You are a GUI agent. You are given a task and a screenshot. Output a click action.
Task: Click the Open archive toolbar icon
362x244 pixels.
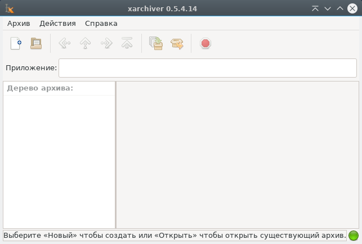point(36,43)
